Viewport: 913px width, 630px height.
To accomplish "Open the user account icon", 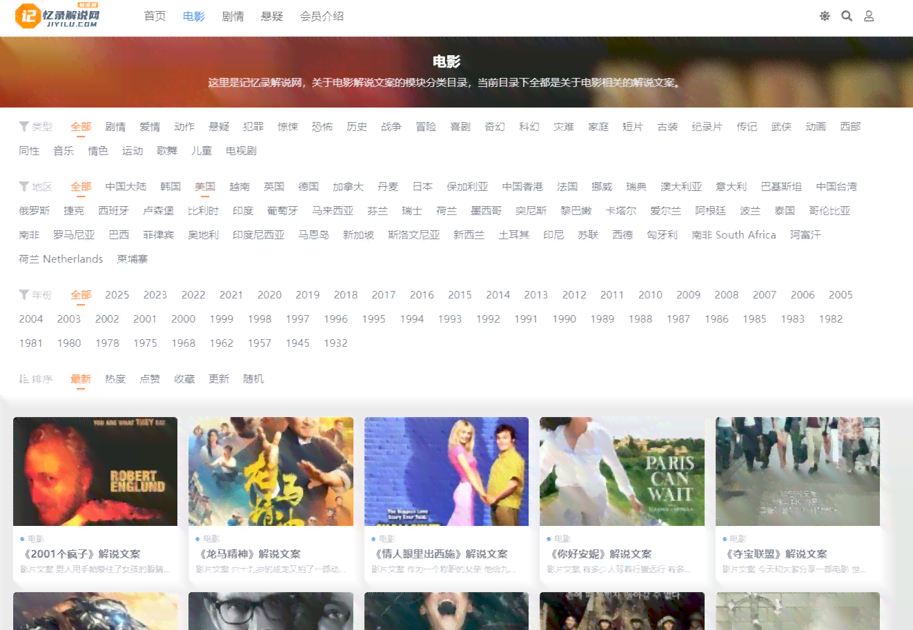I will [x=869, y=16].
